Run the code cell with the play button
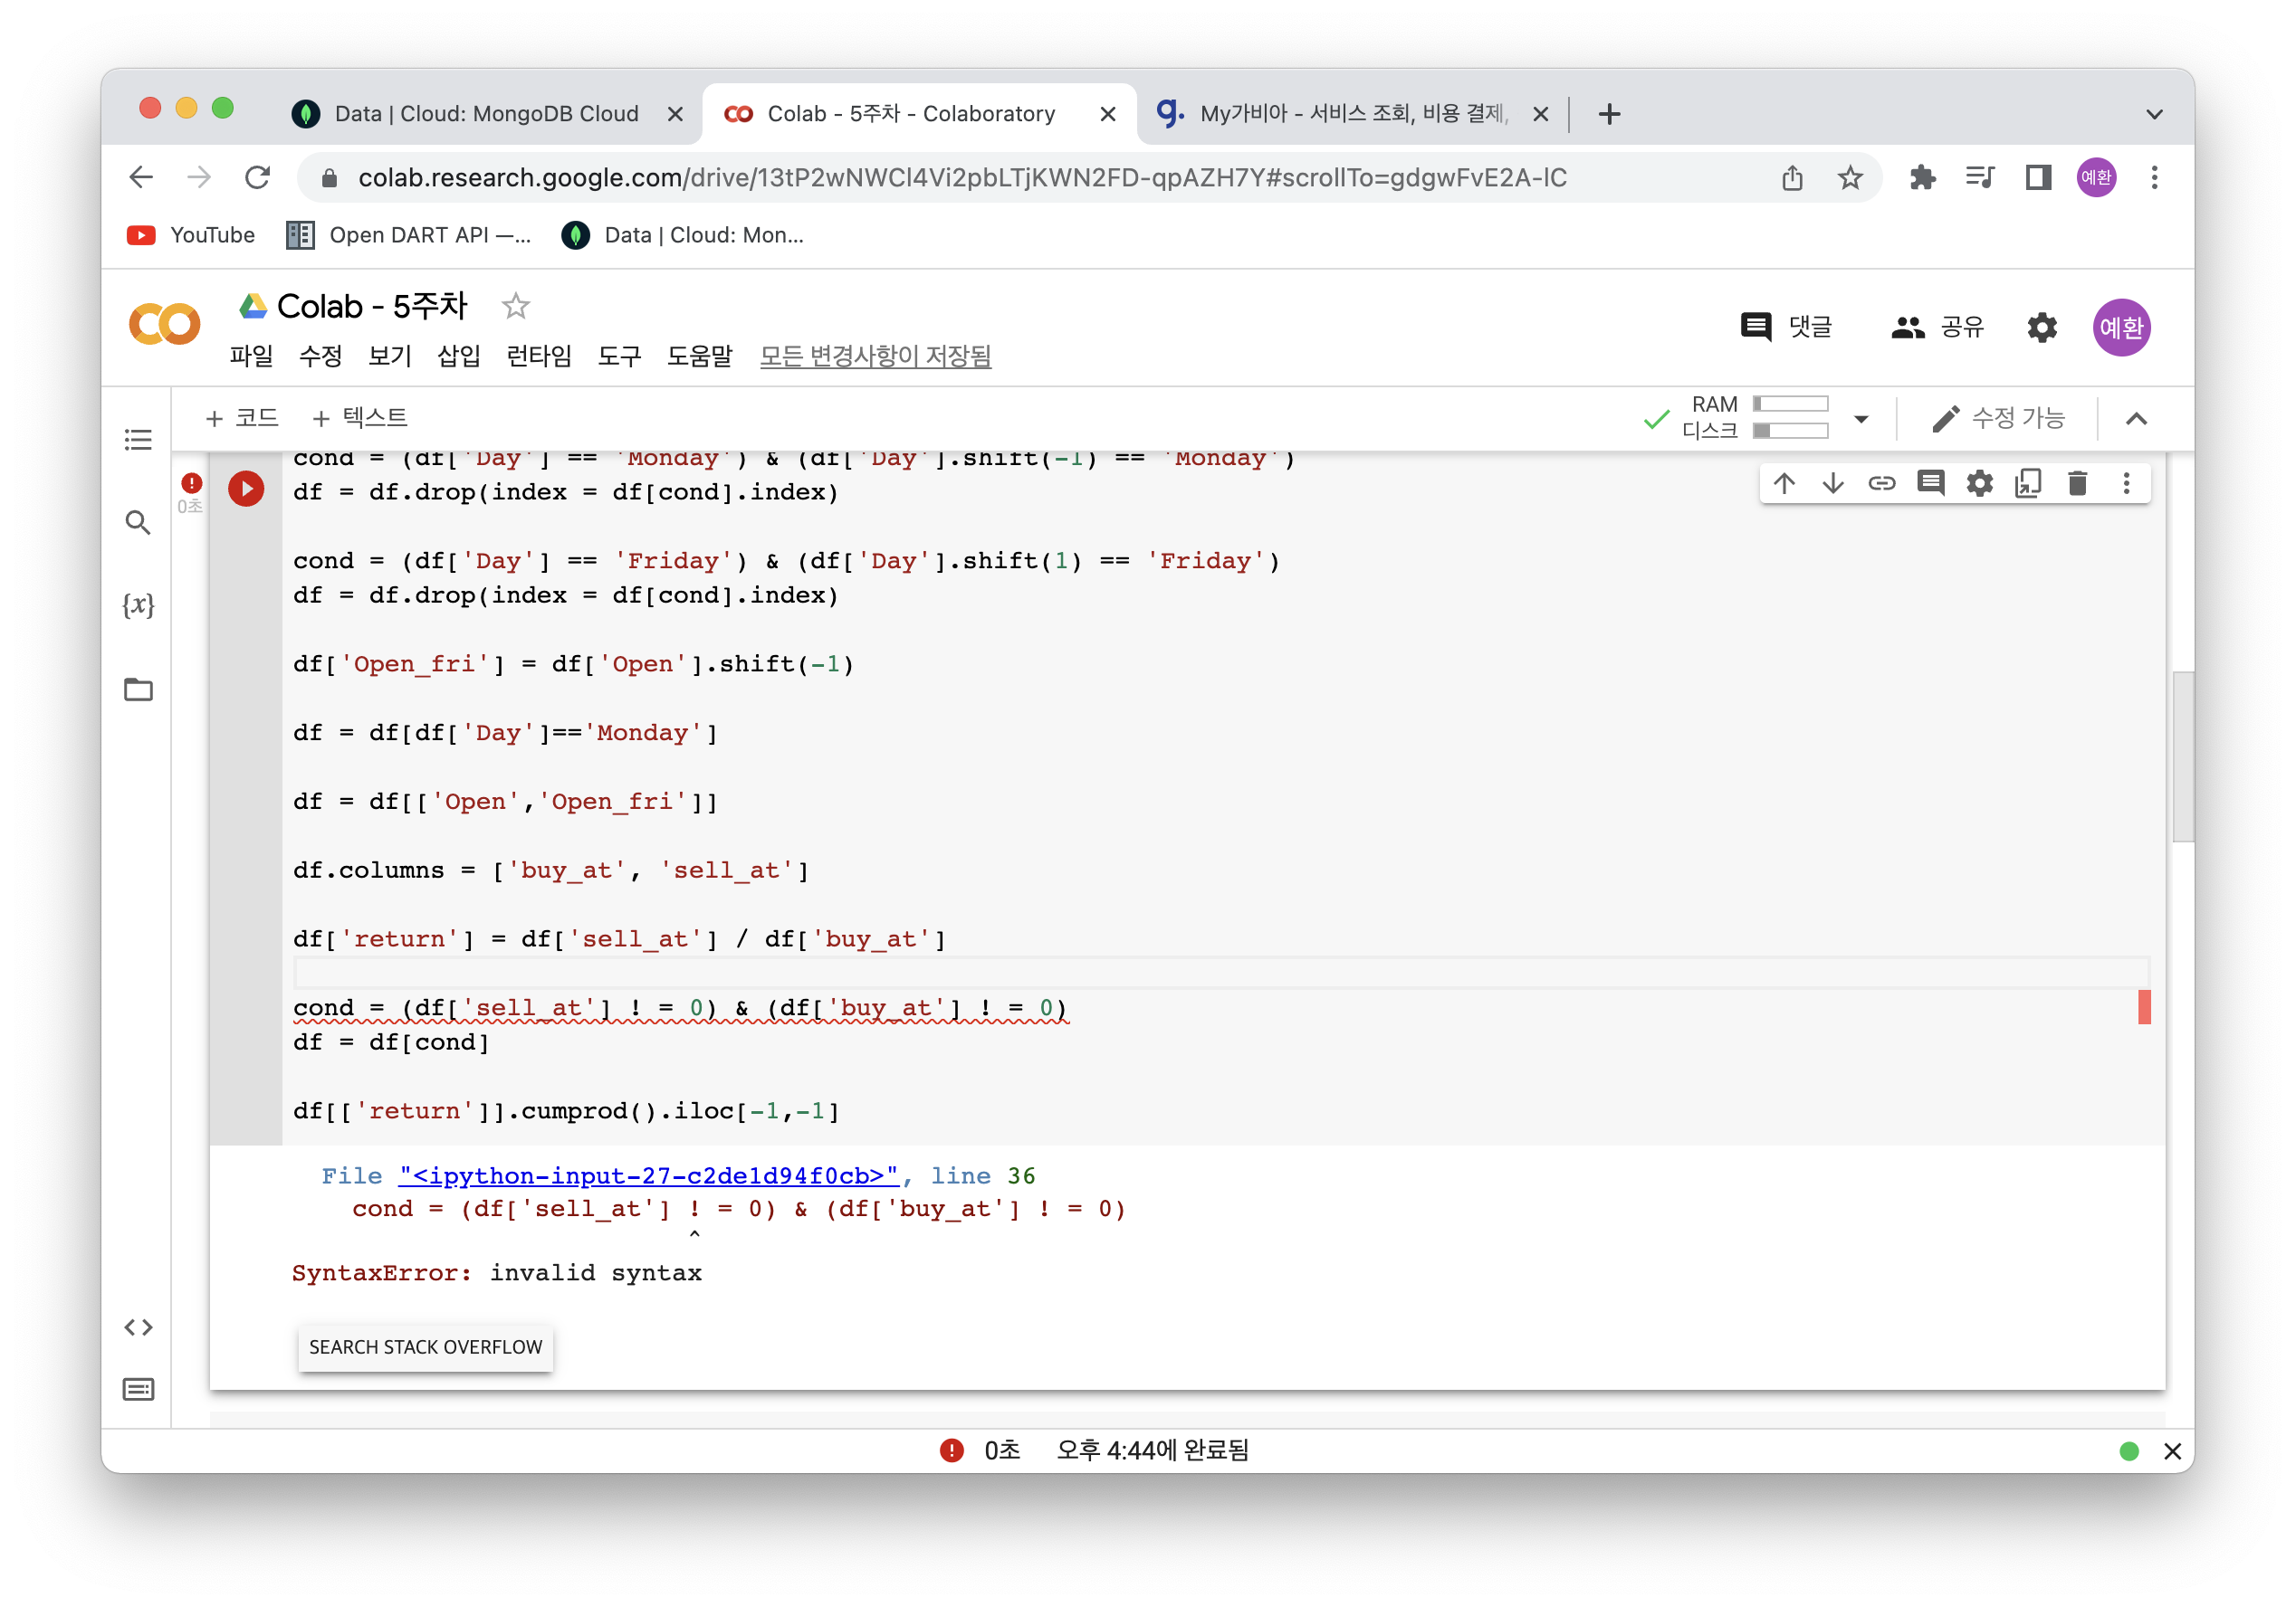 coord(246,489)
